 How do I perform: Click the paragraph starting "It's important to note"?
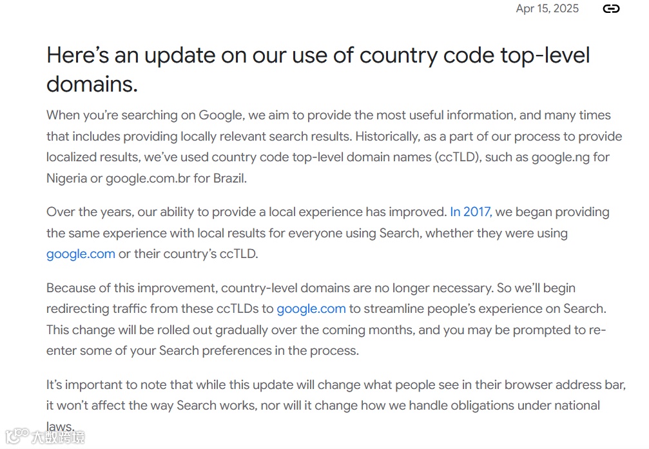pyautogui.click(x=336, y=406)
